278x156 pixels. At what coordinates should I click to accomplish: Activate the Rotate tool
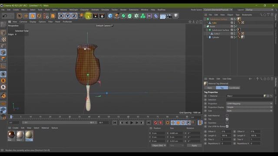pos(39,16)
